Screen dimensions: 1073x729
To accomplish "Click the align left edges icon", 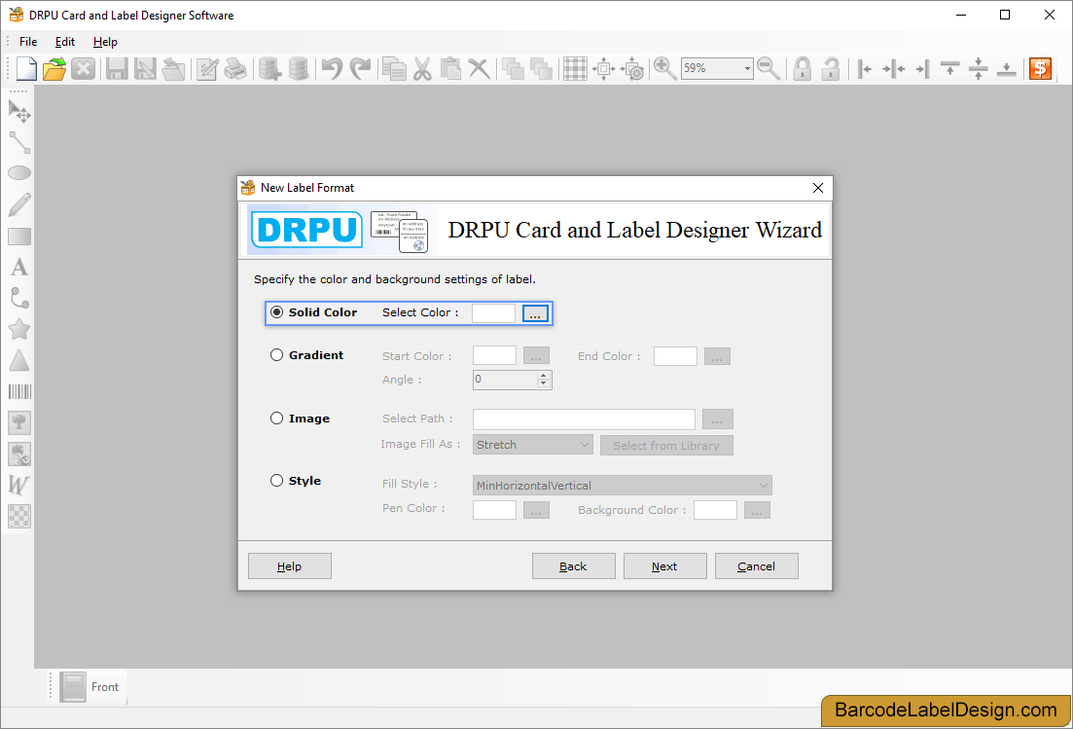I will click(x=864, y=68).
